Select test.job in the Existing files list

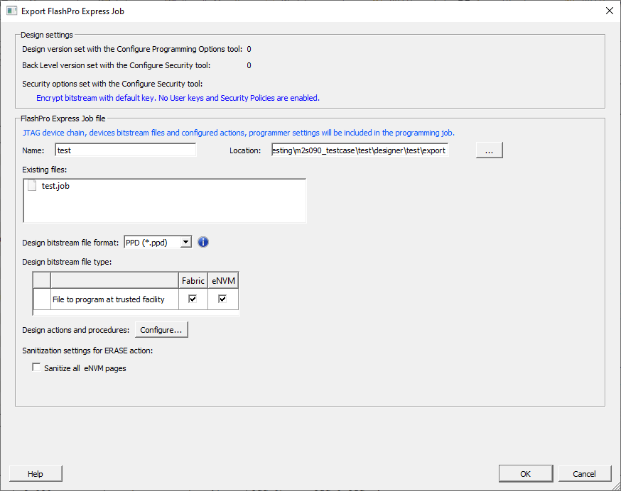(x=55, y=186)
